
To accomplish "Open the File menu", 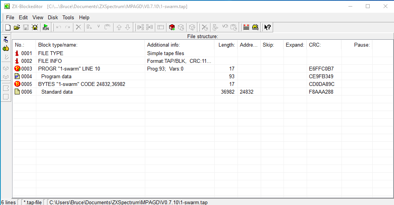I will point(10,18).
